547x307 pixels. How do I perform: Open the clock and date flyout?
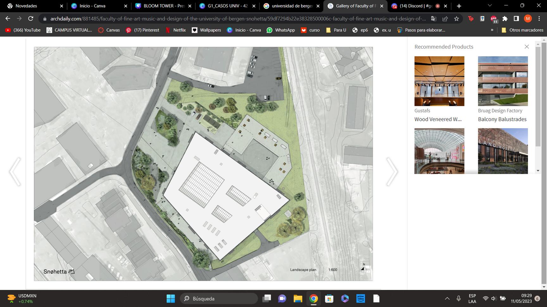521,298
